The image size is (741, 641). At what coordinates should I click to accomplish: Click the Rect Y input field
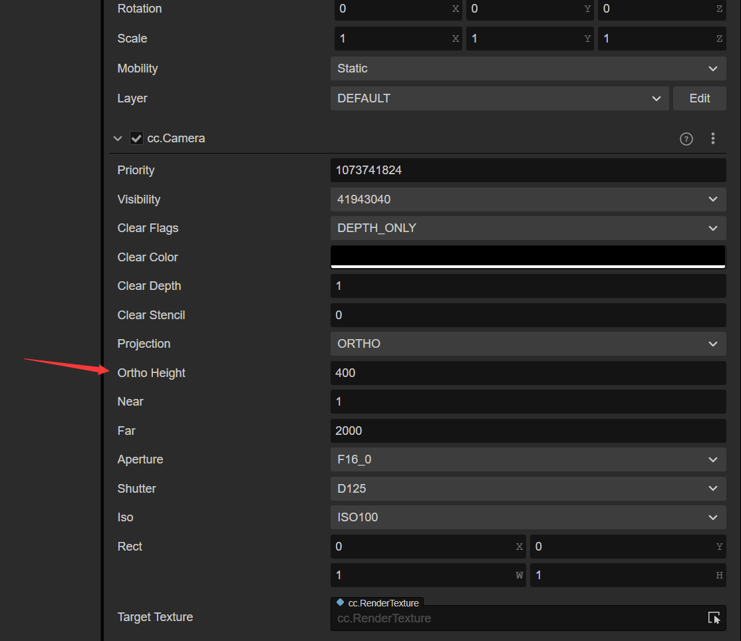coord(627,547)
